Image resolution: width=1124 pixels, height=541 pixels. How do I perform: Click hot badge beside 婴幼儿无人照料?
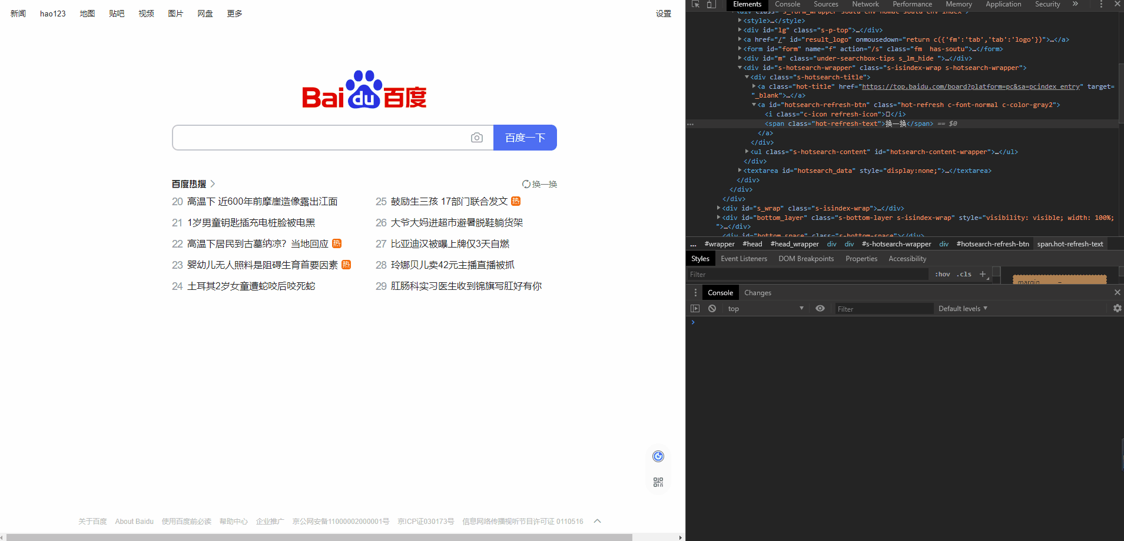pos(346,265)
